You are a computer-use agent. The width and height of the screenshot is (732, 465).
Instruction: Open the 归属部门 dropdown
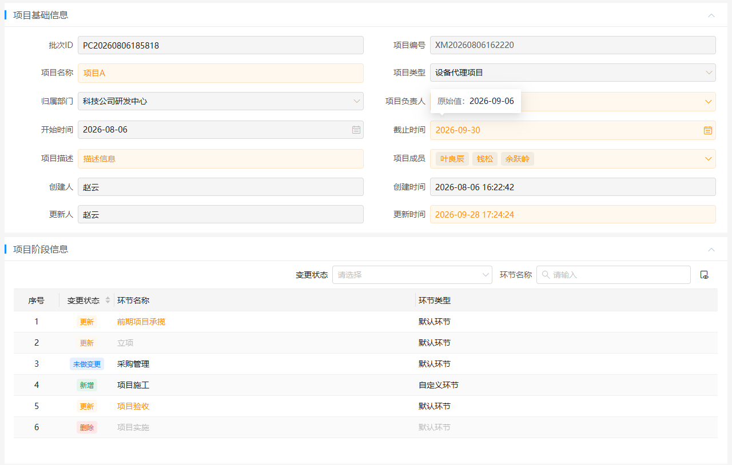point(220,101)
